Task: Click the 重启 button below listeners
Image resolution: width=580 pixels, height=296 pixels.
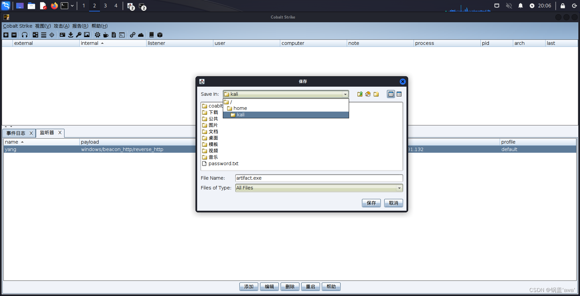Action: [x=311, y=287]
